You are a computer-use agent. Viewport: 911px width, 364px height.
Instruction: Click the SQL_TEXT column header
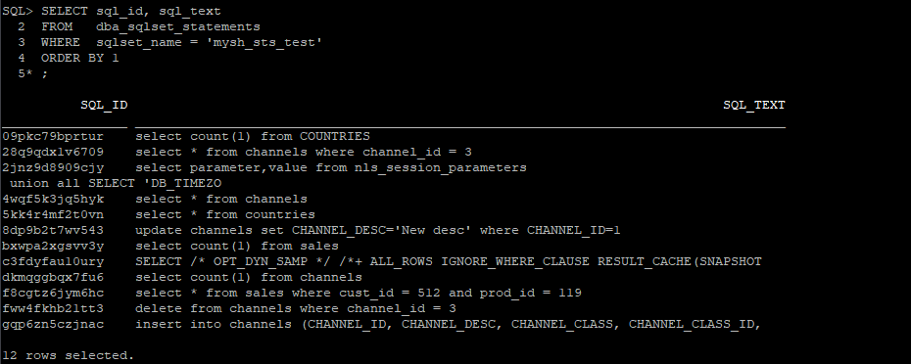753,105
